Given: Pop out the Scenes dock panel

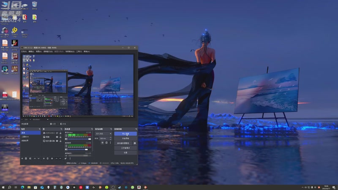Looking at the screenshot, I should coord(40,129).
